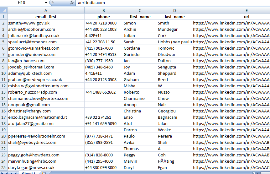Screen dimensions: 270x174
Task: Select first name cell Charmaine
Action: (x=140, y=98)
